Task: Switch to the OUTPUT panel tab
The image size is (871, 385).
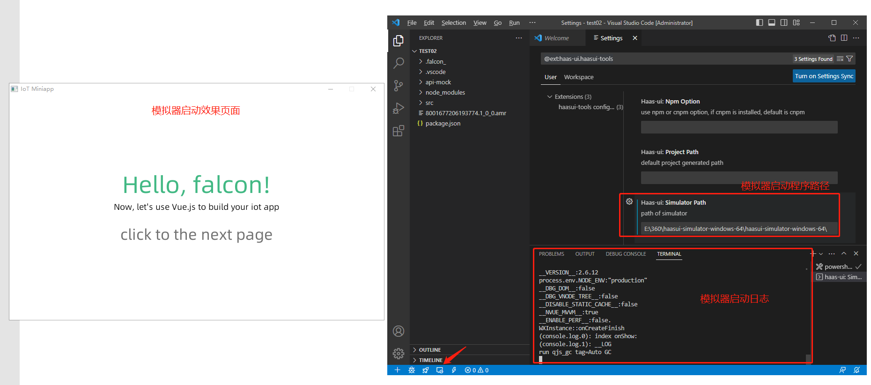Action: (x=585, y=254)
